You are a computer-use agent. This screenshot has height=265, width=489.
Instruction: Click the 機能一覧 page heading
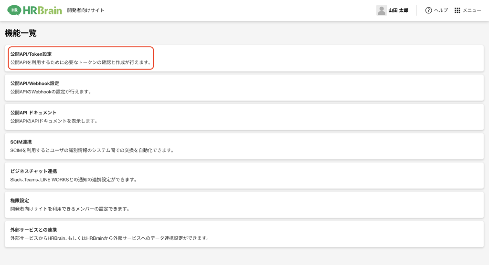coord(21,33)
